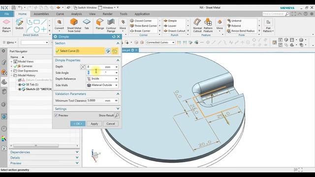Select the Dimple punch tool

pyautogui.click(x=170, y=21)
